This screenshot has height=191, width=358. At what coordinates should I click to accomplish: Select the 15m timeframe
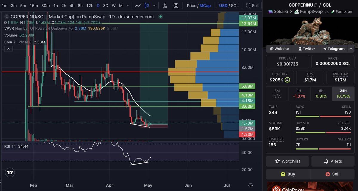click(x=34, y=5)
